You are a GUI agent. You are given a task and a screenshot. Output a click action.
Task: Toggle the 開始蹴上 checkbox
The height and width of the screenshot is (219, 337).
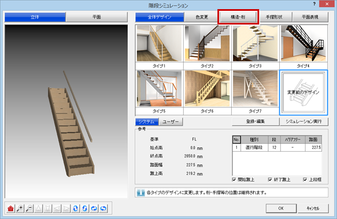coord(234,180)
